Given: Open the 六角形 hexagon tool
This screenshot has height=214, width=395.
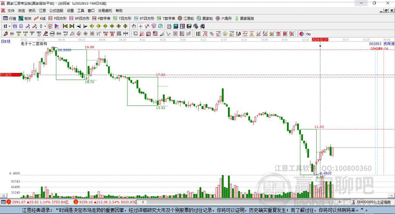Looking at the screenshot, I should click(x=224, y=19).
